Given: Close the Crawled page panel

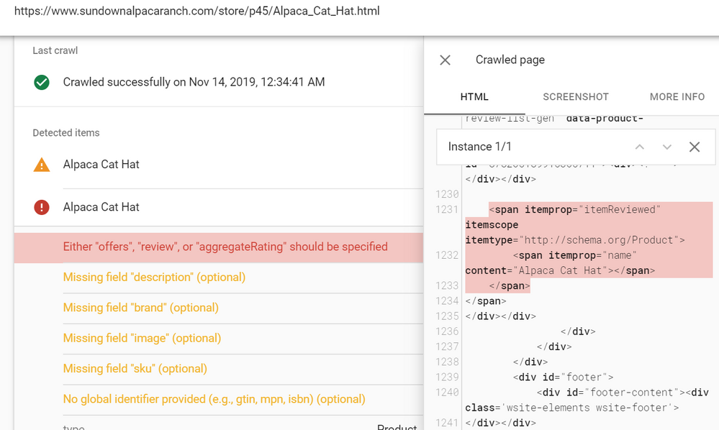Looking at the screenshot, I should click(446, 60).
